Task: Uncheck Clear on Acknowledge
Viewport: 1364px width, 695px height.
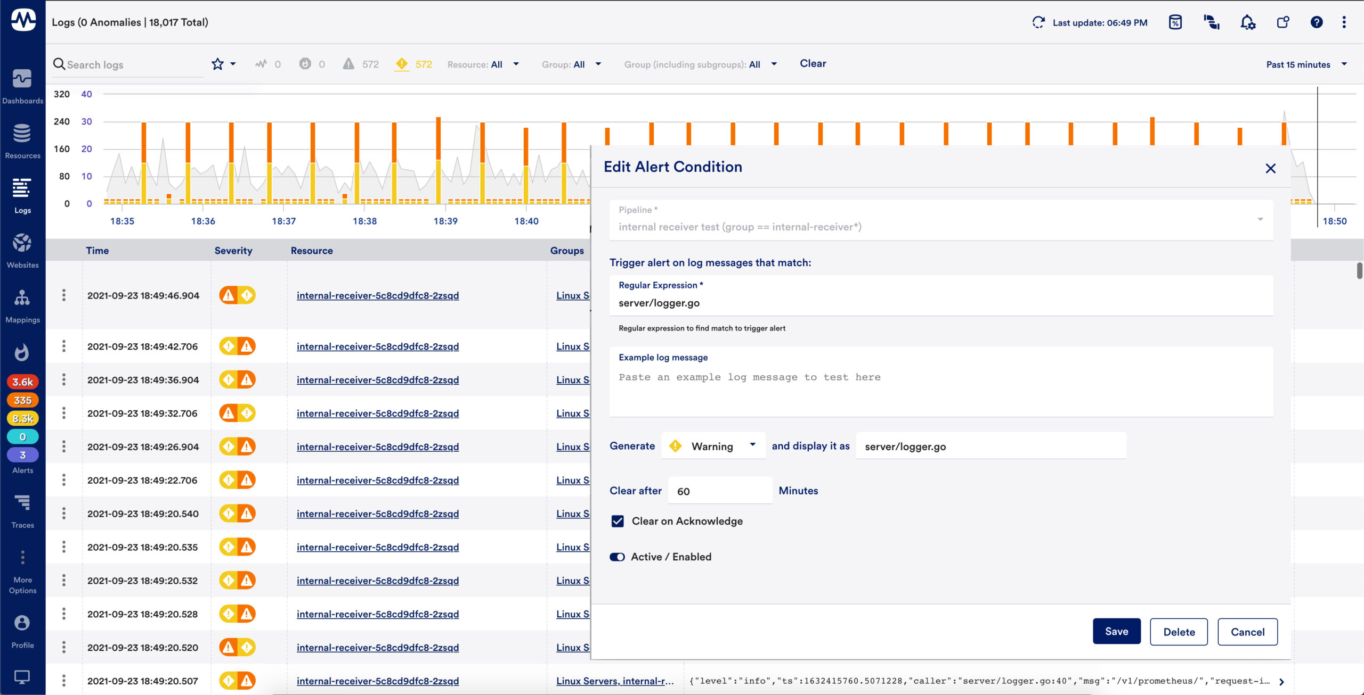Action: pos(617,521)
